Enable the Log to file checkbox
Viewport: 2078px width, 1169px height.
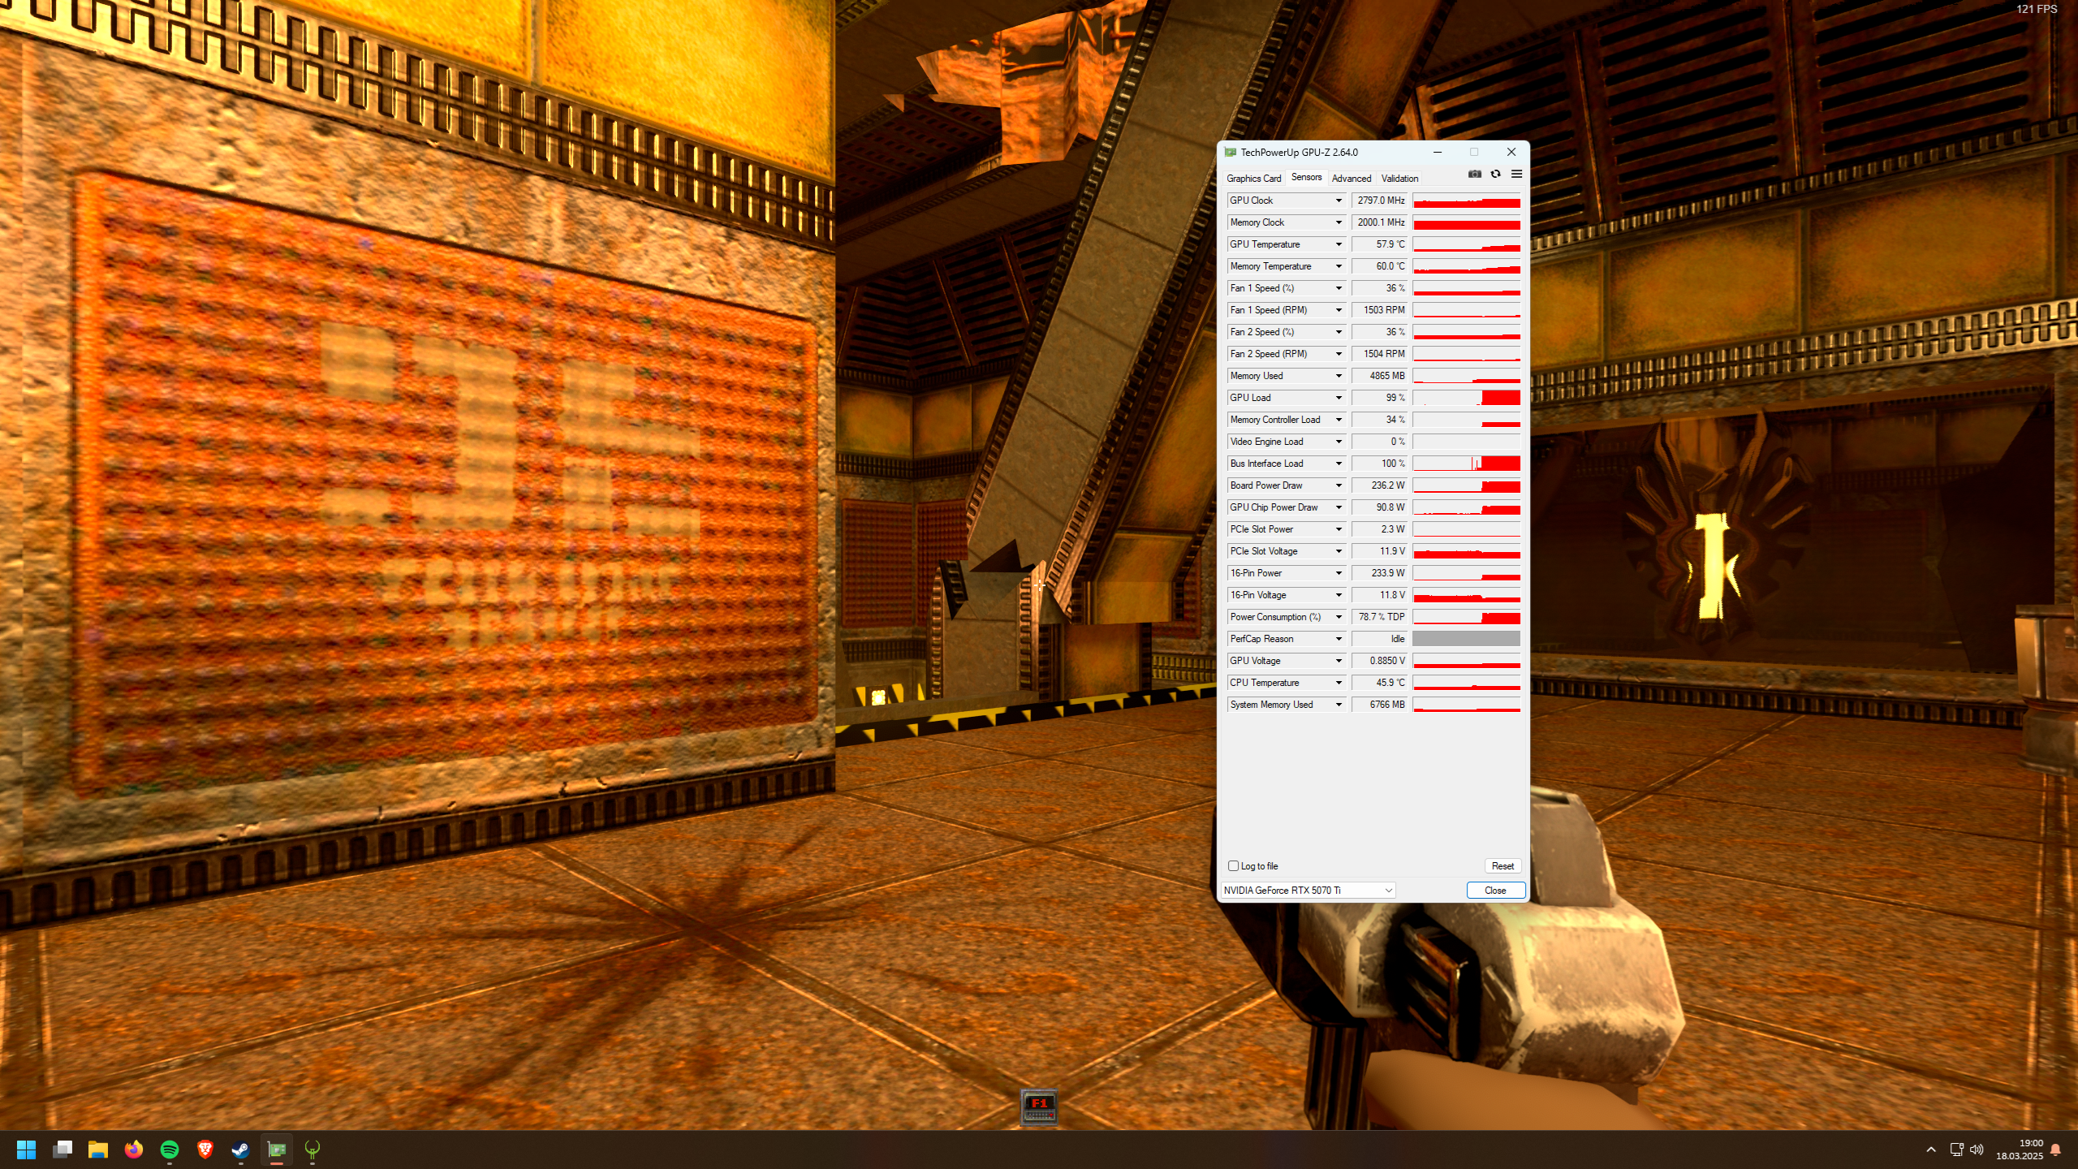click(x=1233, y=866)
